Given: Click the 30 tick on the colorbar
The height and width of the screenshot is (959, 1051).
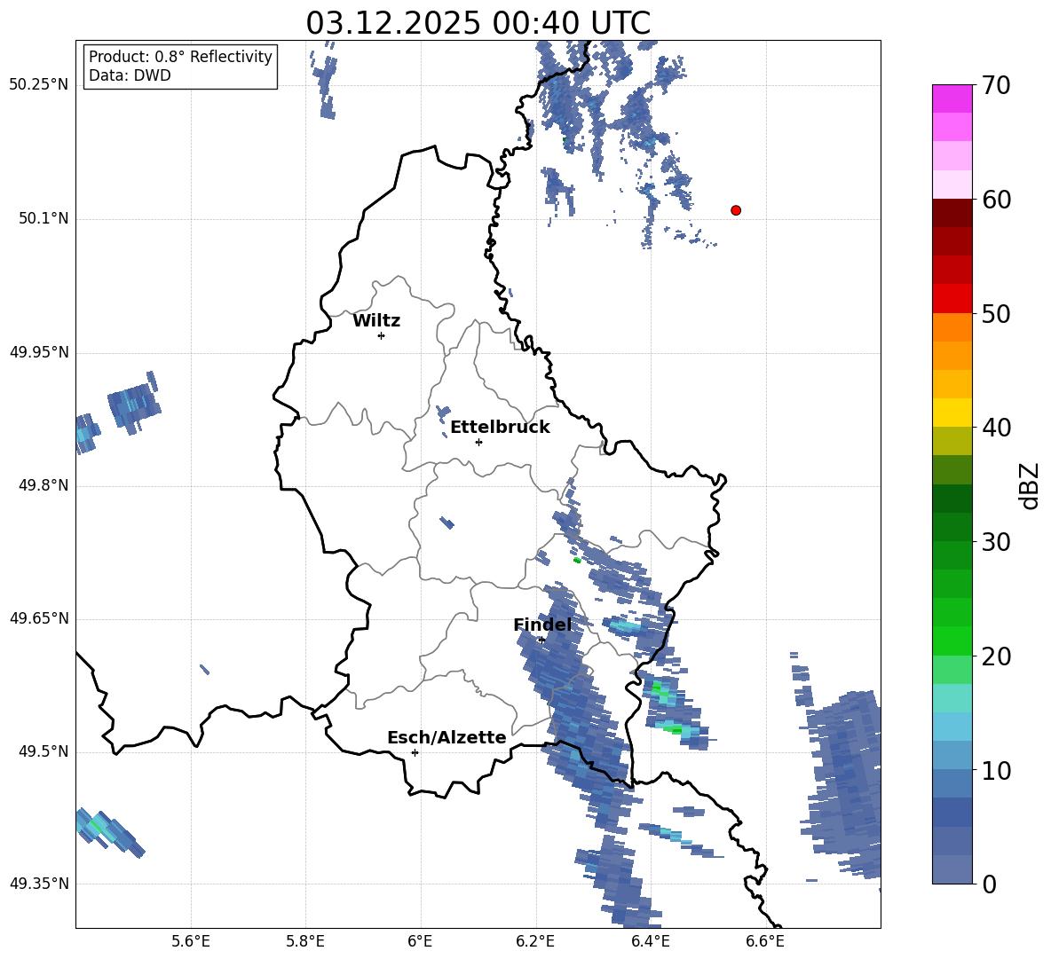Looking at the screenshot, I should (x=997, y=542).
